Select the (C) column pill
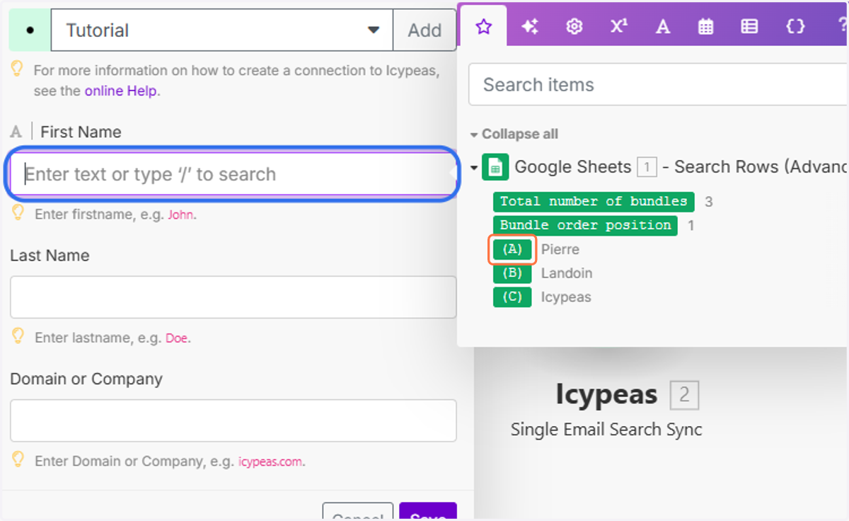The image size is (849, 521). pos(512,297)
